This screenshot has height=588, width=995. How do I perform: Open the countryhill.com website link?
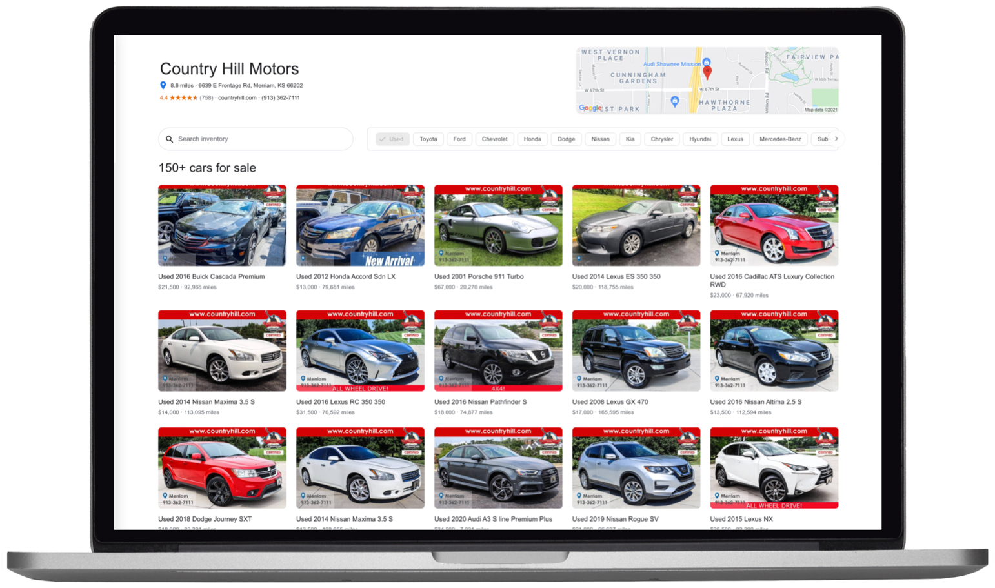tap(237, 98)
